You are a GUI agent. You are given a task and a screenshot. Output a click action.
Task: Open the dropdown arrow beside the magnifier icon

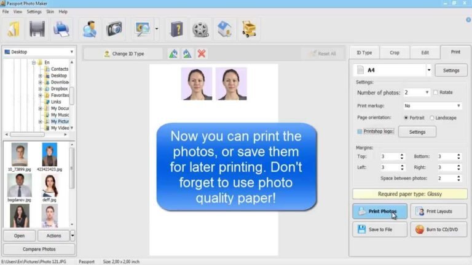click(x=157, y=29)
